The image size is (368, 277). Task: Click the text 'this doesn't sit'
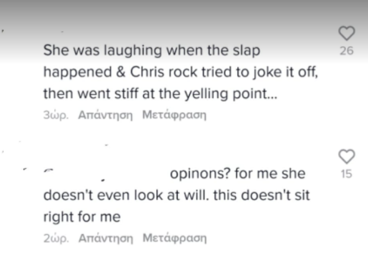(262, 195)
